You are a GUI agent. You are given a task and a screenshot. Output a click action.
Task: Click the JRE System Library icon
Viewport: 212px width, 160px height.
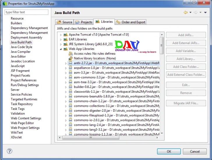point(66,44)
